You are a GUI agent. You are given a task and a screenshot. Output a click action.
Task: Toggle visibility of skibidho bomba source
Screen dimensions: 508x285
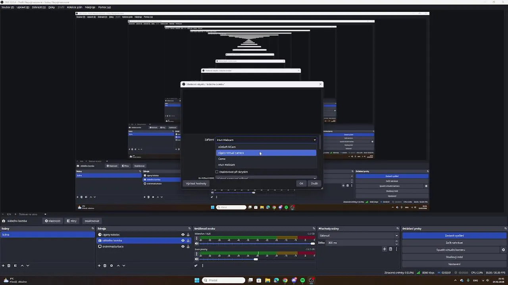coord(183,240)
